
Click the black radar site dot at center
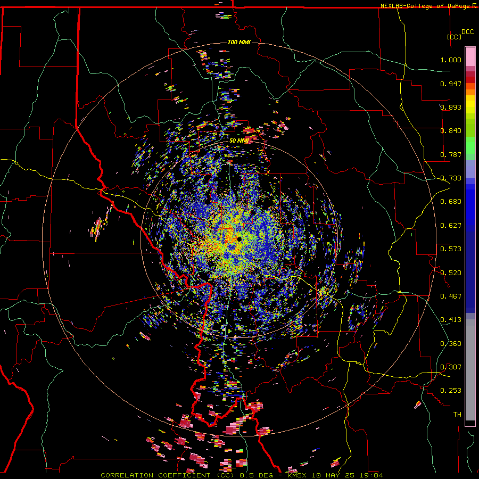coord(239,239)
